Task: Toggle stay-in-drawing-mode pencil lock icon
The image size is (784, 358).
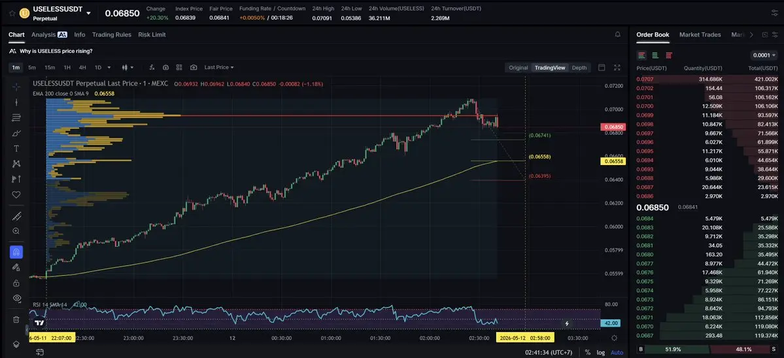Action: pyautogui.click(x=16, y=267)
